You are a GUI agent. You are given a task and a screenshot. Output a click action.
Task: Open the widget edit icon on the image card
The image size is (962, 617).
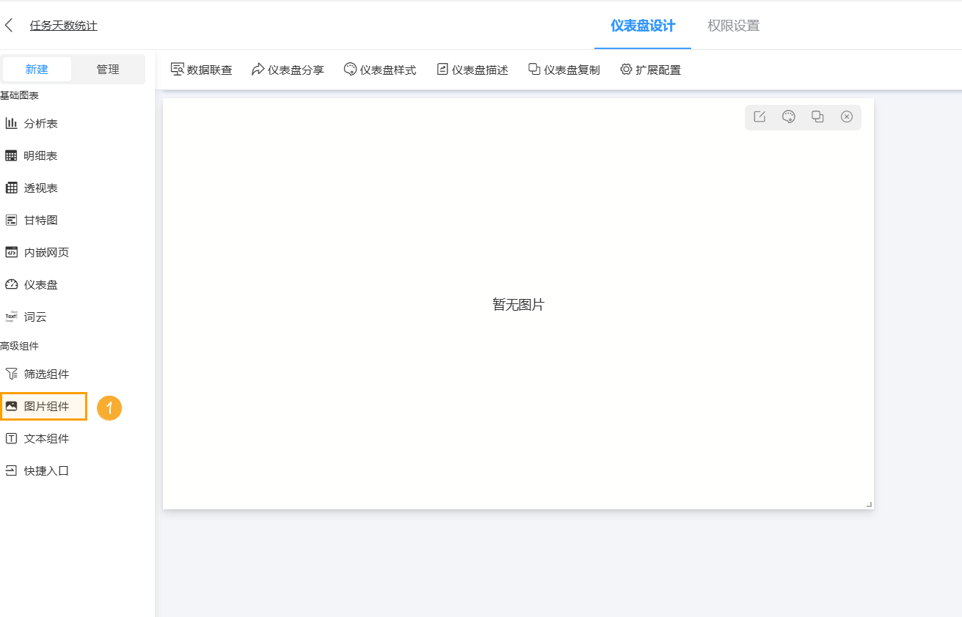tap(759, 117)
